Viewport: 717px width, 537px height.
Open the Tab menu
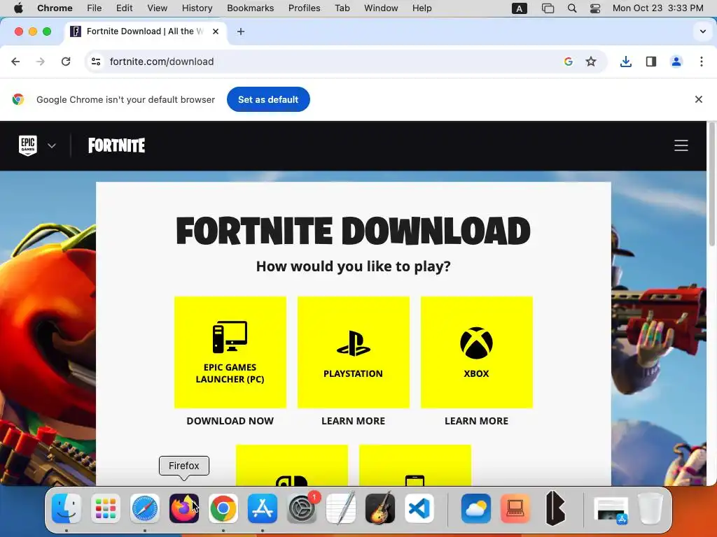[x=342, y=8]
